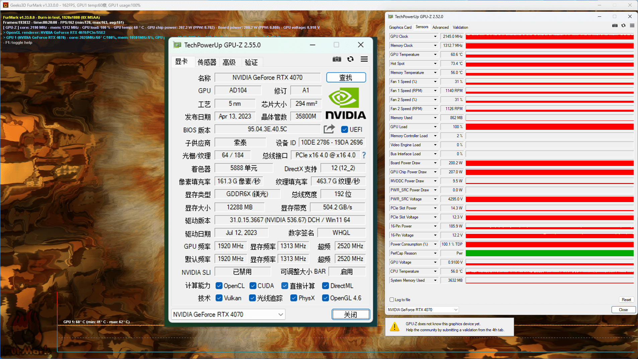Click the BIOS share/export arrow icon
The image size is (638, 359).
(329, 129)
